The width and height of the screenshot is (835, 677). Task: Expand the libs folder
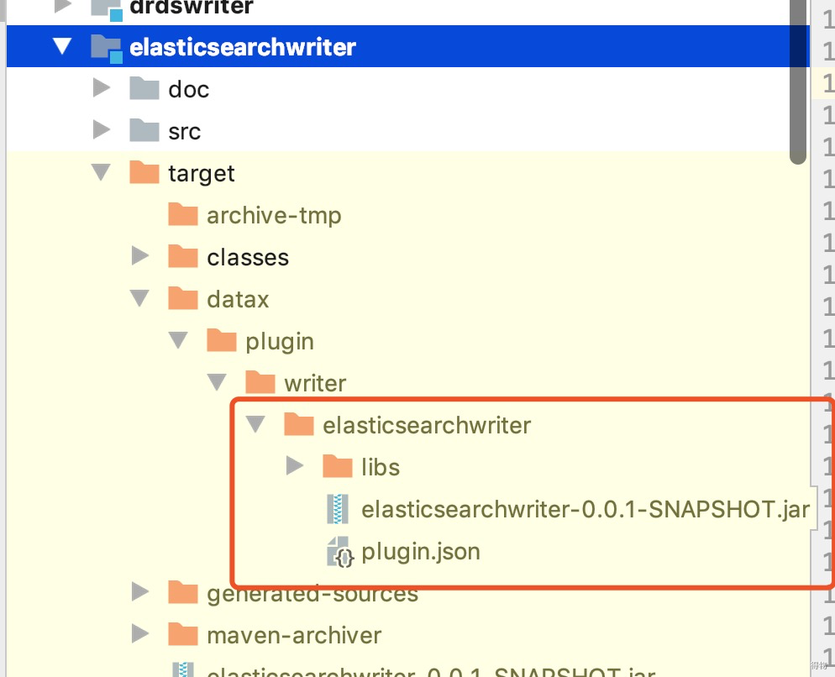(295, 466)
